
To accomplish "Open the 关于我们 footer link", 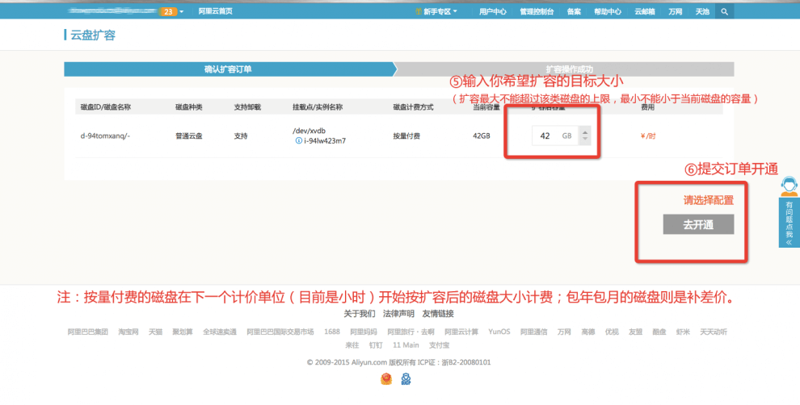I will 360,314.
